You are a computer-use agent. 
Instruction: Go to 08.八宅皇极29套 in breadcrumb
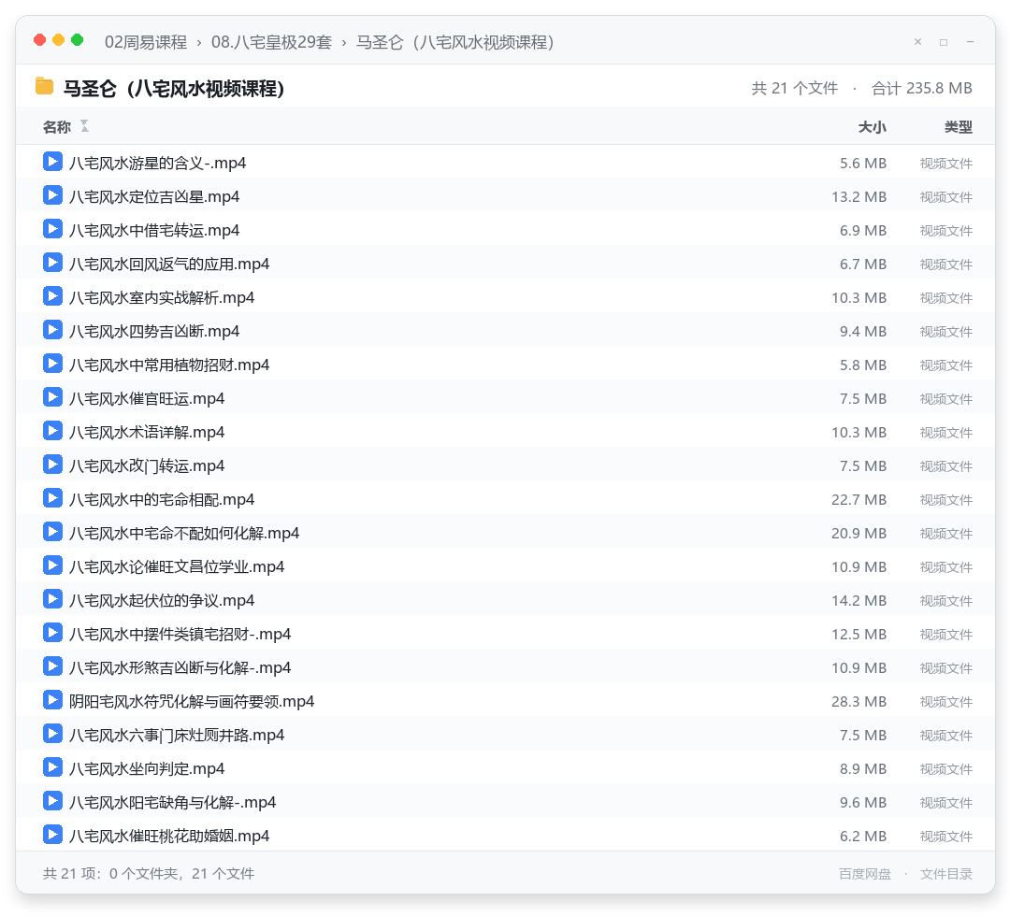(272, 42)
